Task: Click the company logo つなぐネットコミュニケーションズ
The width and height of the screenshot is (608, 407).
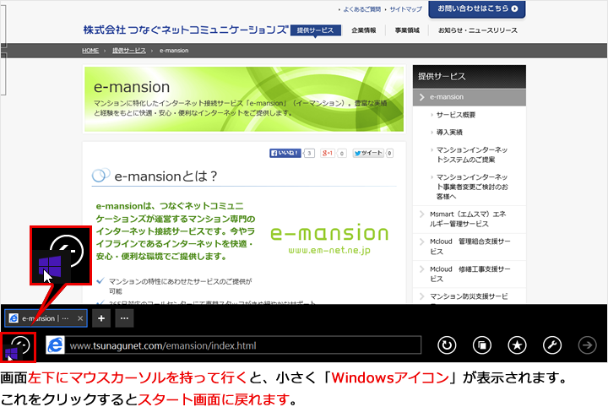Action: pos(186,30)
